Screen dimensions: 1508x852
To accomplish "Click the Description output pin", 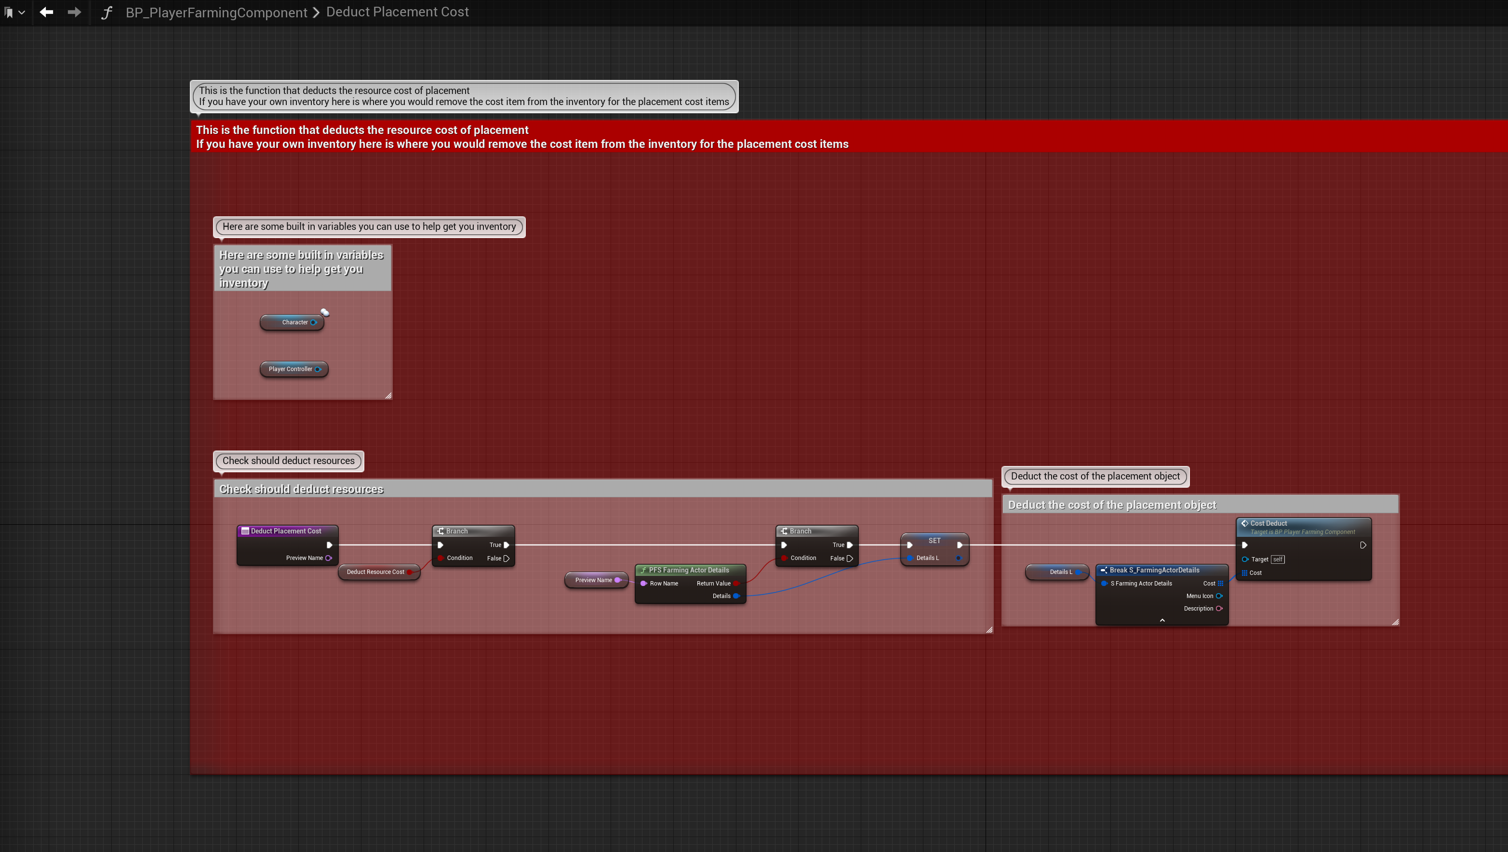I will pos(1219,609).
